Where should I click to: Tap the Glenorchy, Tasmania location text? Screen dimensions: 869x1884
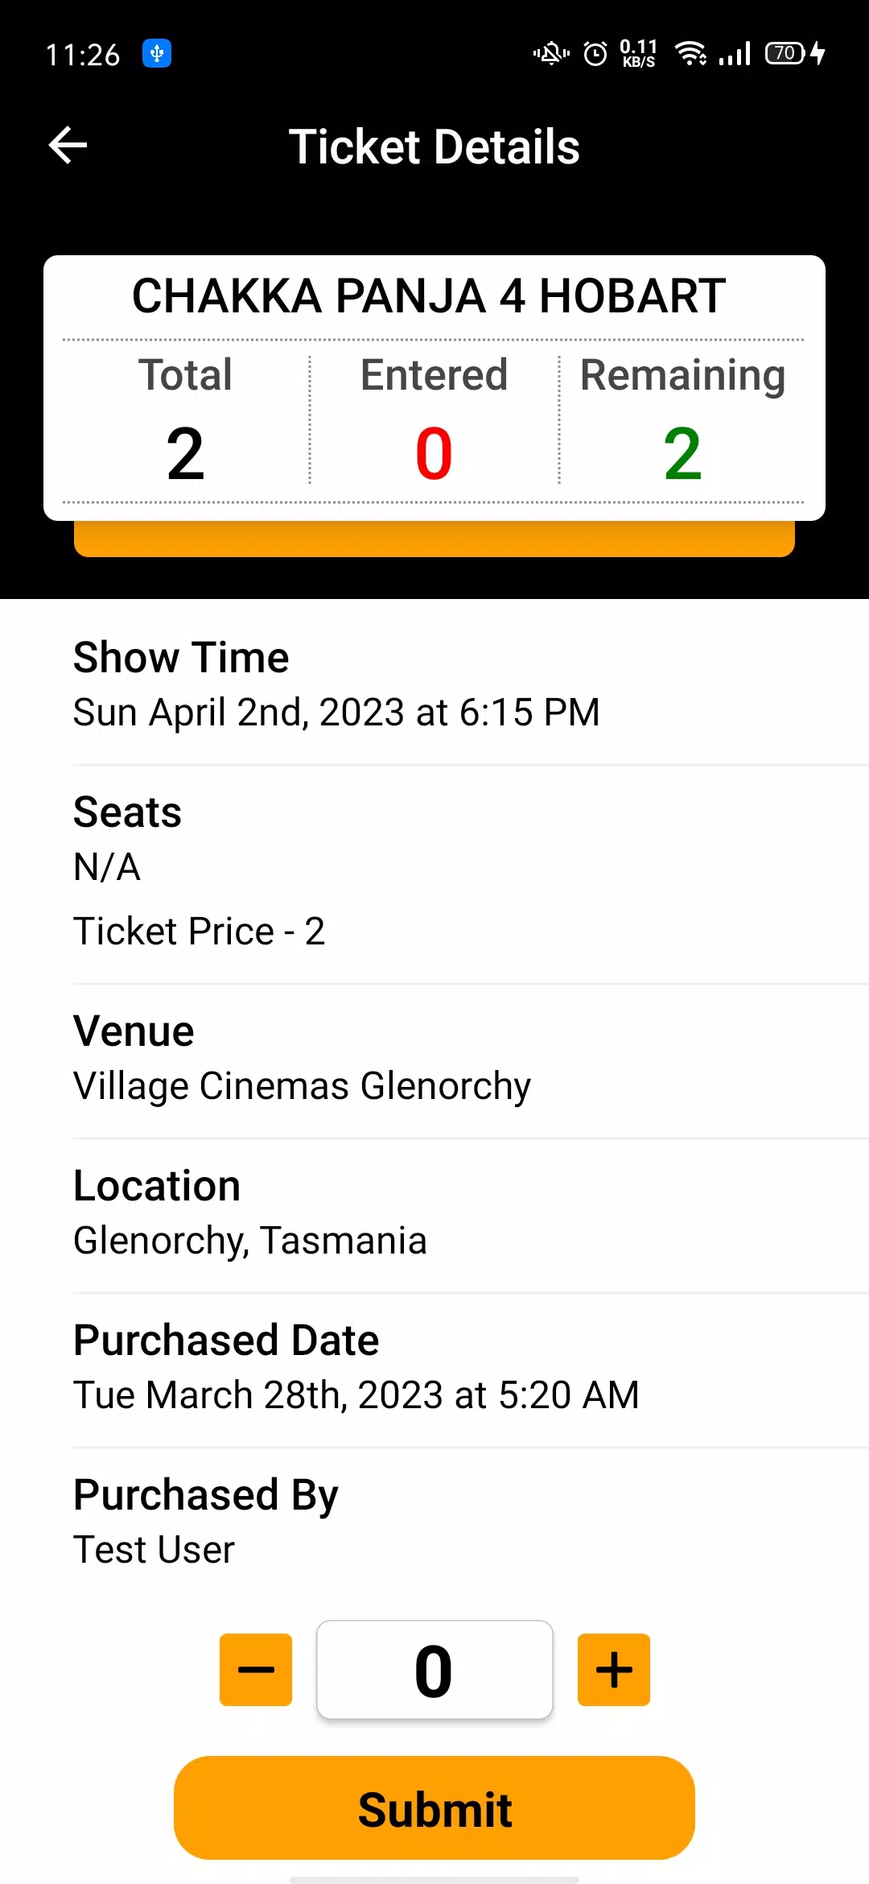click(x=249, y=1241)
